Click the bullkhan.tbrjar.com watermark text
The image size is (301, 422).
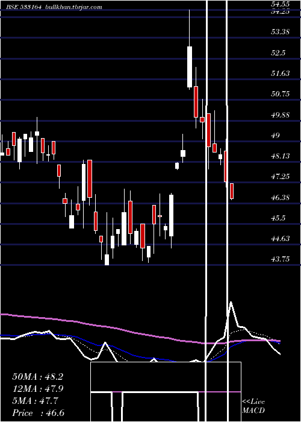73,7
